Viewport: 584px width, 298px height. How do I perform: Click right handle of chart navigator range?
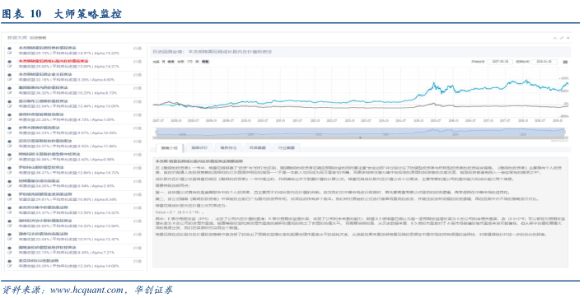click(564, 132)
